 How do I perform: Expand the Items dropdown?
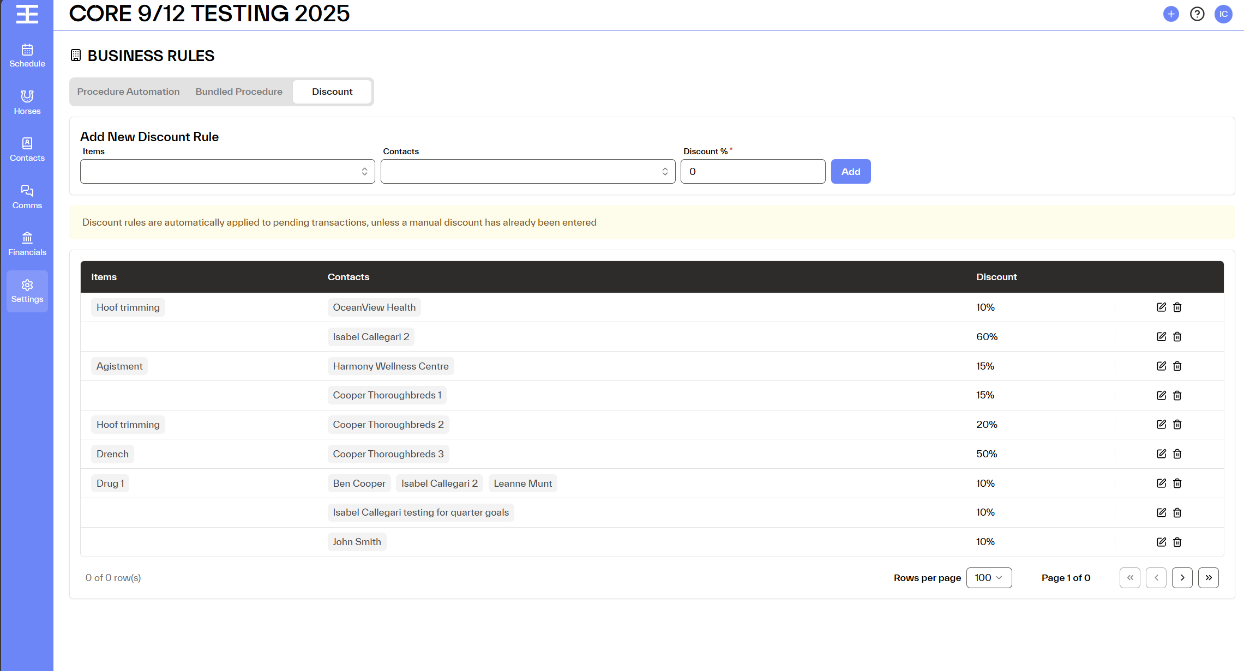227,172
